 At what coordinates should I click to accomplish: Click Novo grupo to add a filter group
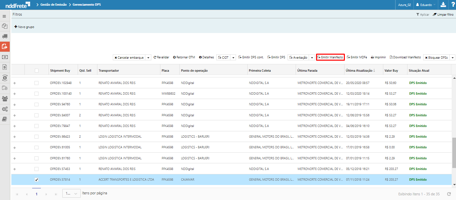click(24, 27)
